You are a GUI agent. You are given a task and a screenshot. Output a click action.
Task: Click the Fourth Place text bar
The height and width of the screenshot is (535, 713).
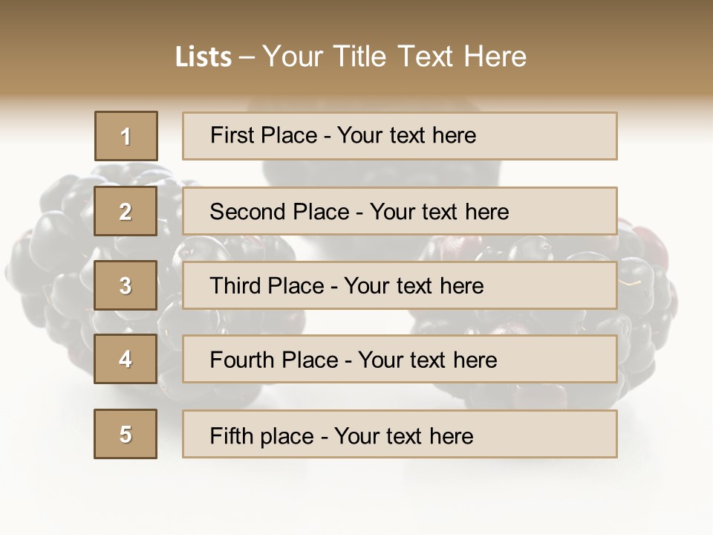pyautogui.click(x=400, y=359)
